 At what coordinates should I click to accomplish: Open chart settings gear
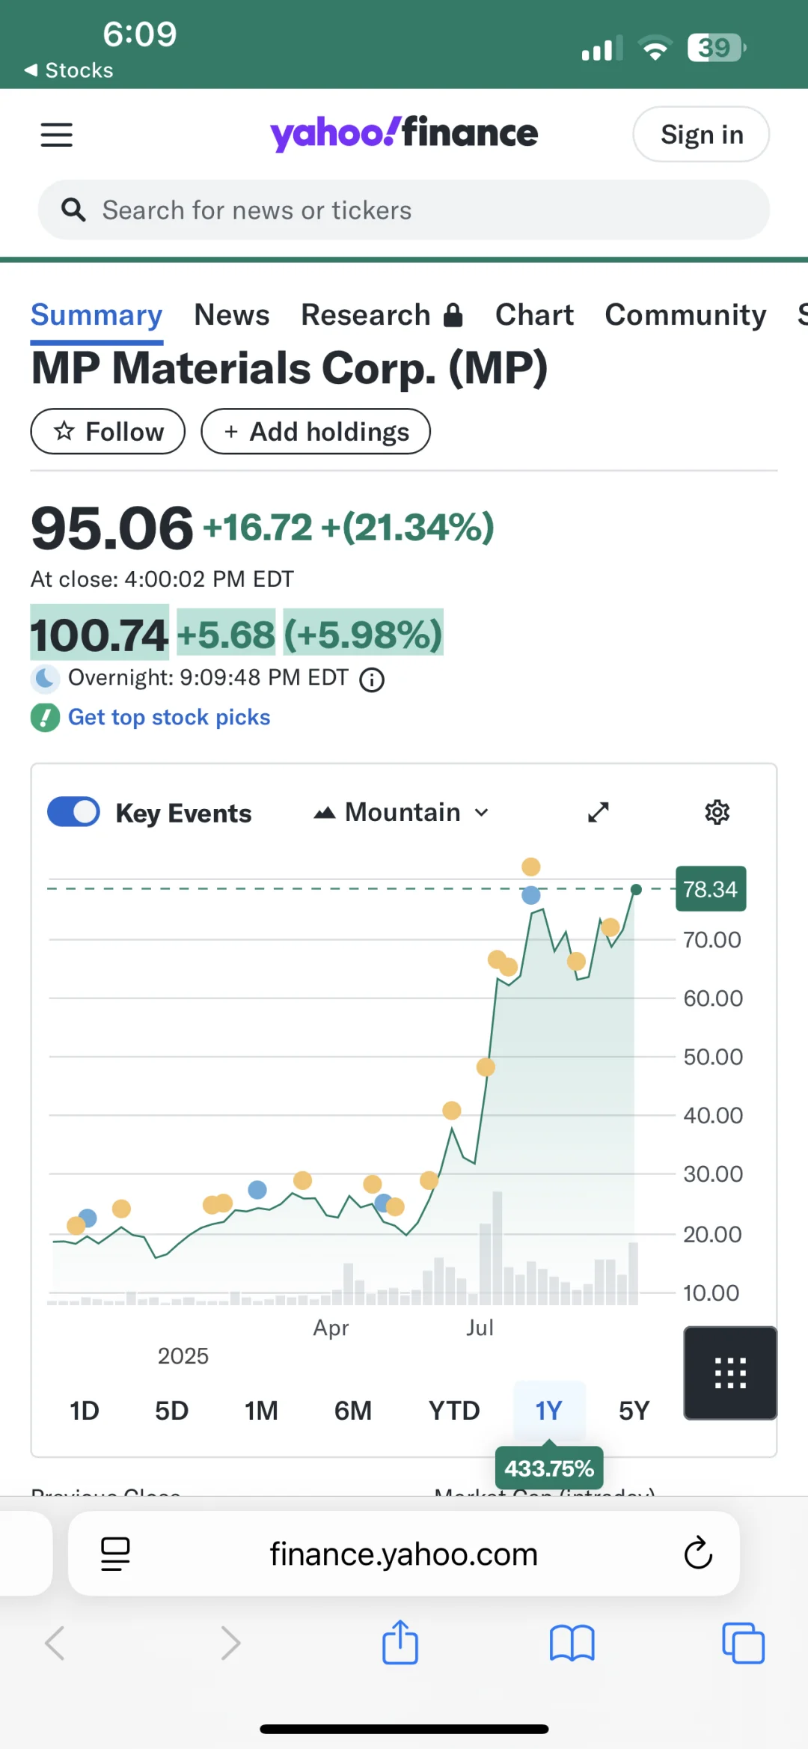[717, 812]
